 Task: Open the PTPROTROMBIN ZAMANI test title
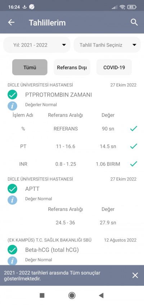click(59, 95)
